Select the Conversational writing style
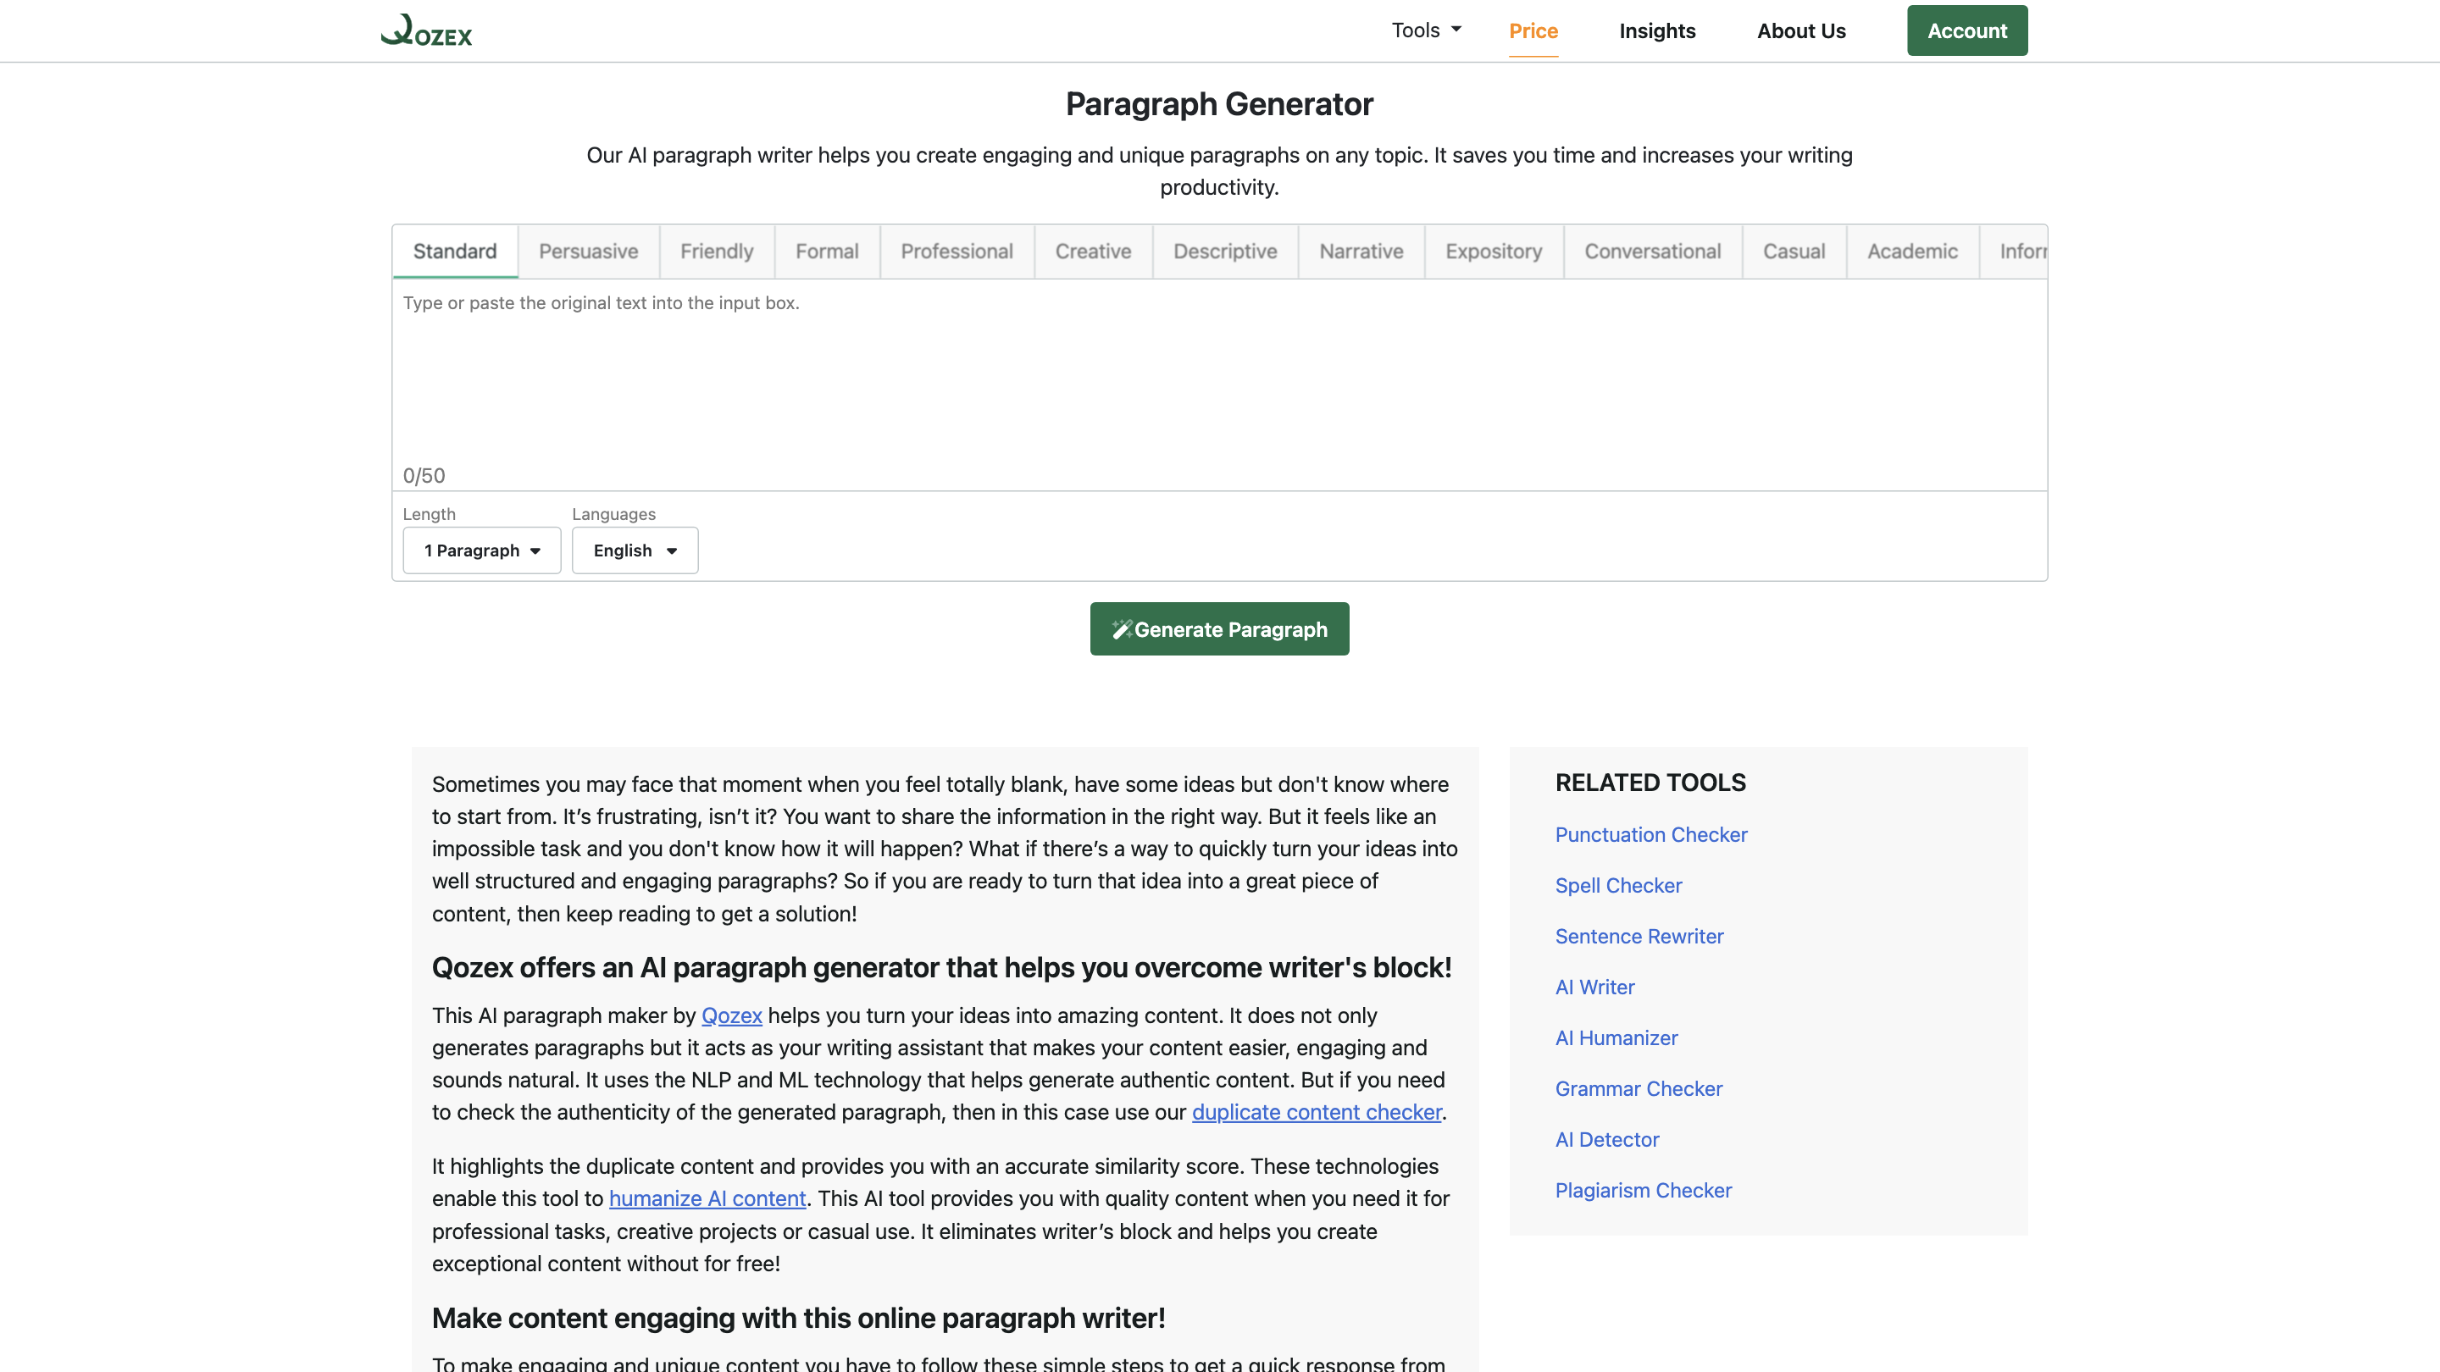The height and width of the screenshot is (1372, 2440). pyautogui.click(x=1652, y=251)
